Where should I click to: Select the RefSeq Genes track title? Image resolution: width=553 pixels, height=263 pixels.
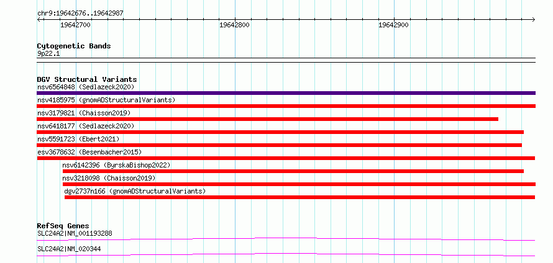click(x=63, y=226)
